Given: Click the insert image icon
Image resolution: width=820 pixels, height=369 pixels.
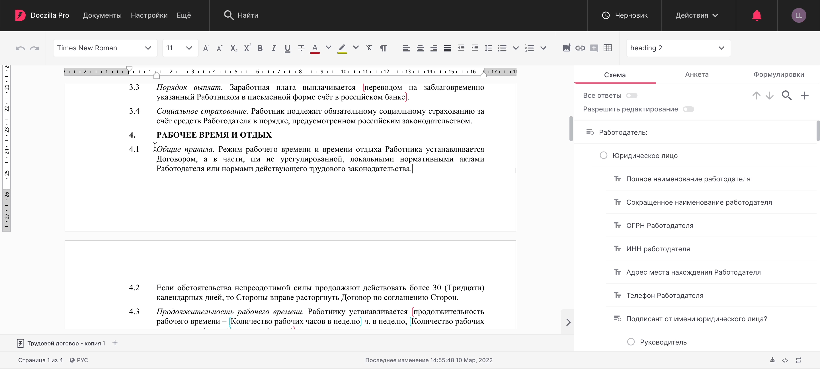Looking at the screenshot, I should click(567, 48).
